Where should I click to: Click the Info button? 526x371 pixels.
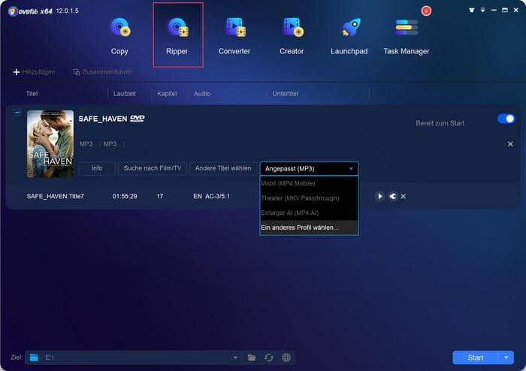coord(97,168)
